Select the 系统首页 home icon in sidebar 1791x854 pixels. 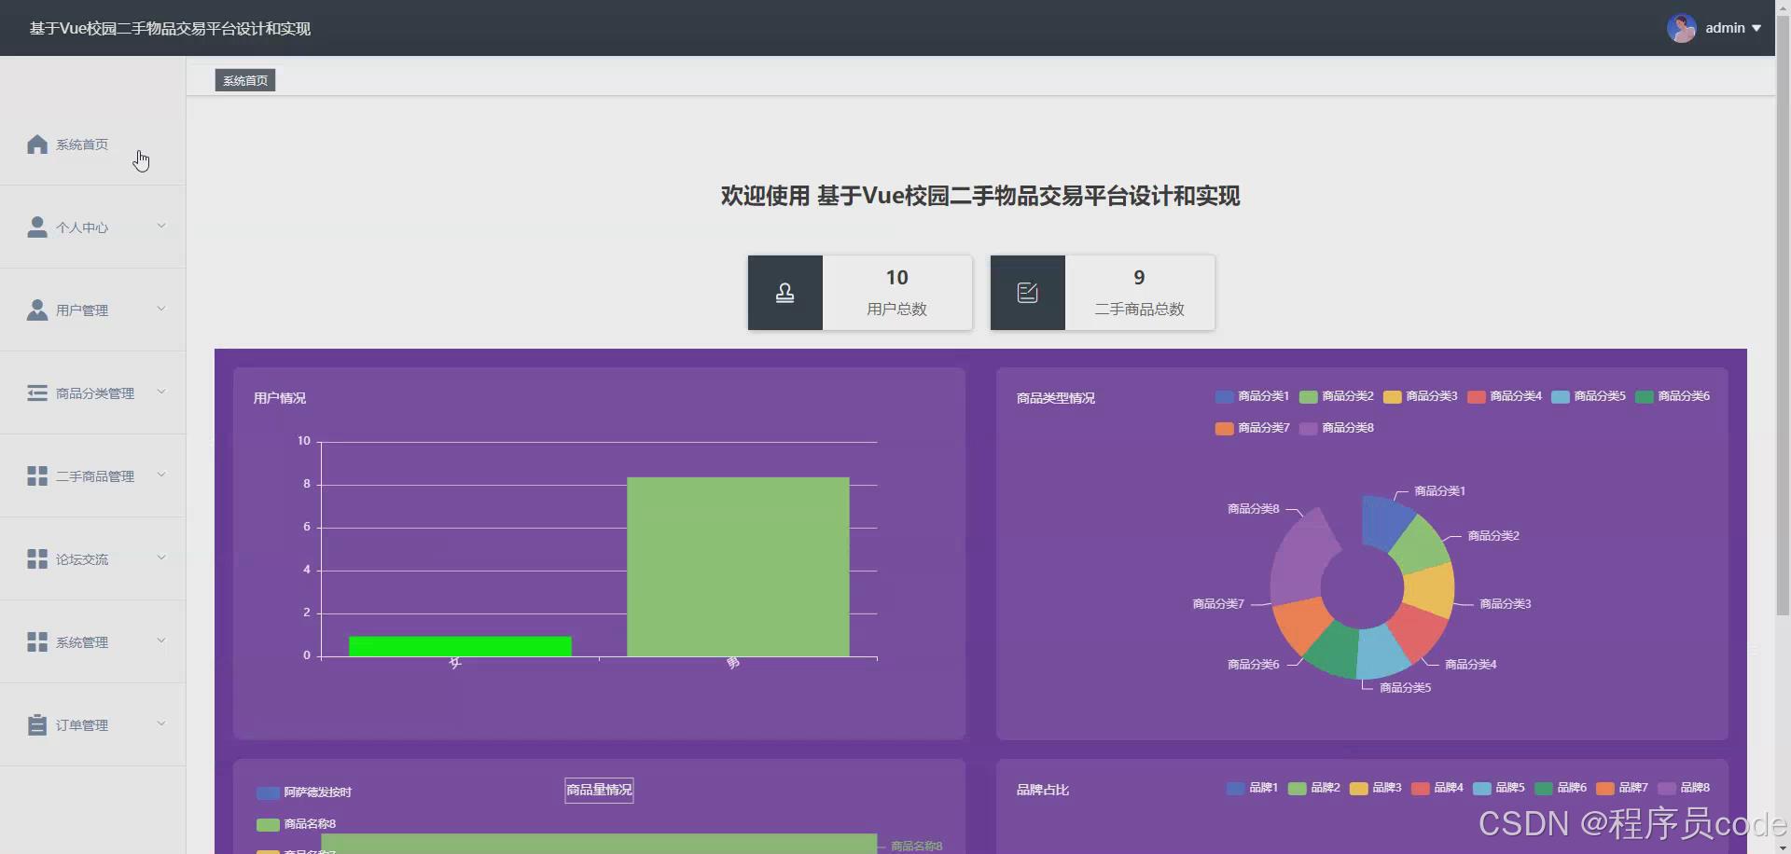pyautogui.click(x=36, y=145)
